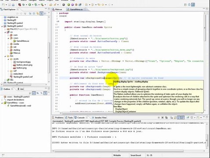The image size is (210, 158).
Task: Click the Debug bug icon in the toolbar
Action: (x=23, y=5)
